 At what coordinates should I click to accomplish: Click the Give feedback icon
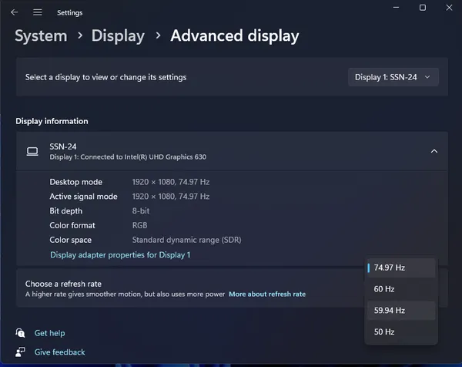click(20, 352)
